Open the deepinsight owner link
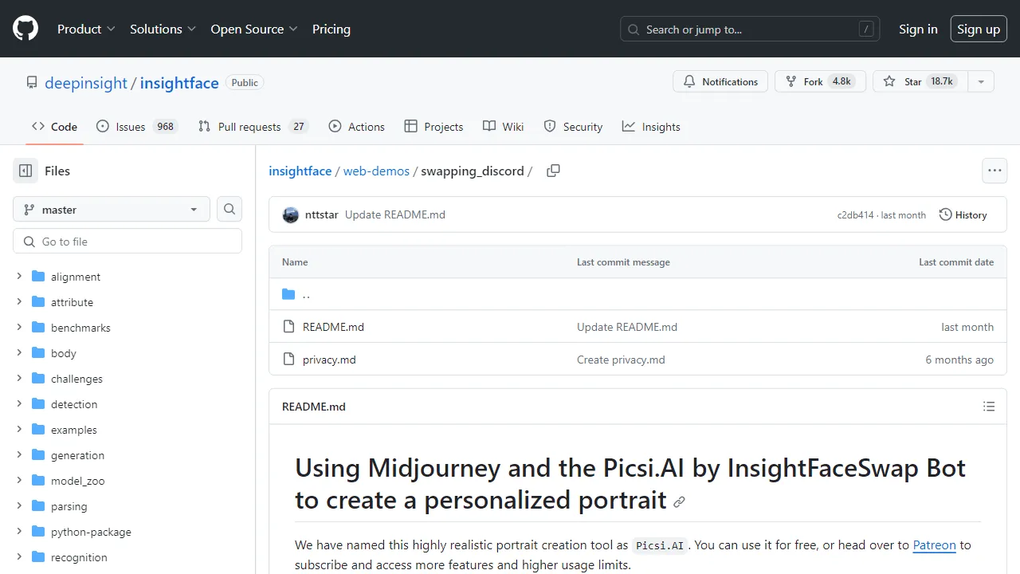This screenshot has width=1020, height=574. (x=86, y=82)
